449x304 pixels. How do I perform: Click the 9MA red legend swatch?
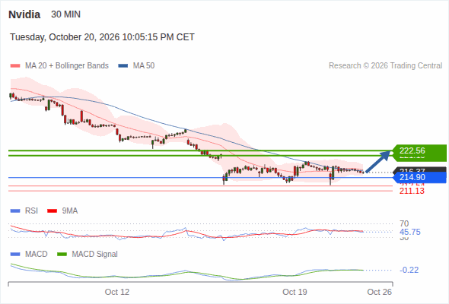point(52,211)
